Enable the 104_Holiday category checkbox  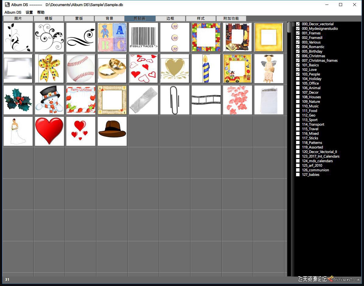[x=298, y=79]
